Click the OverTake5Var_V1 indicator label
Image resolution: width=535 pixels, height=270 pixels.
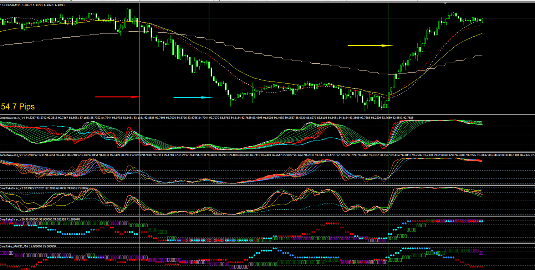(11, 187)
